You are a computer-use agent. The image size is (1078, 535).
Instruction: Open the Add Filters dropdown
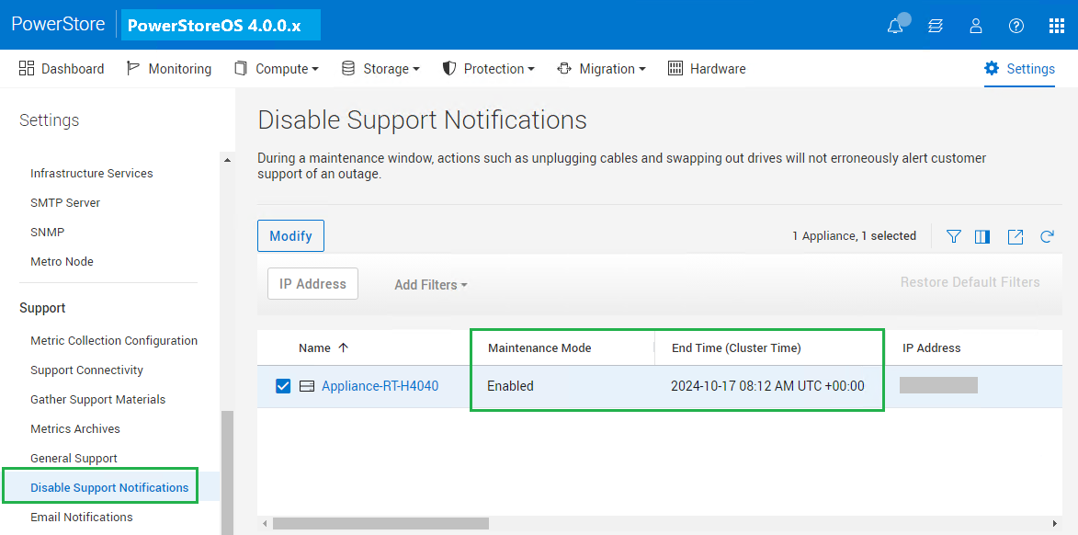click(x=430, y=285)
